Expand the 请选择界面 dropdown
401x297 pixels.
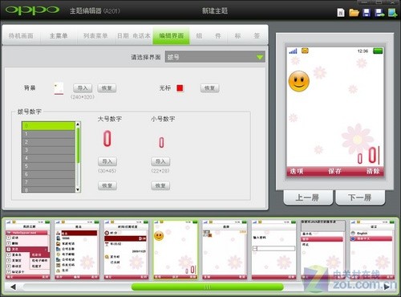click(215, 57)
